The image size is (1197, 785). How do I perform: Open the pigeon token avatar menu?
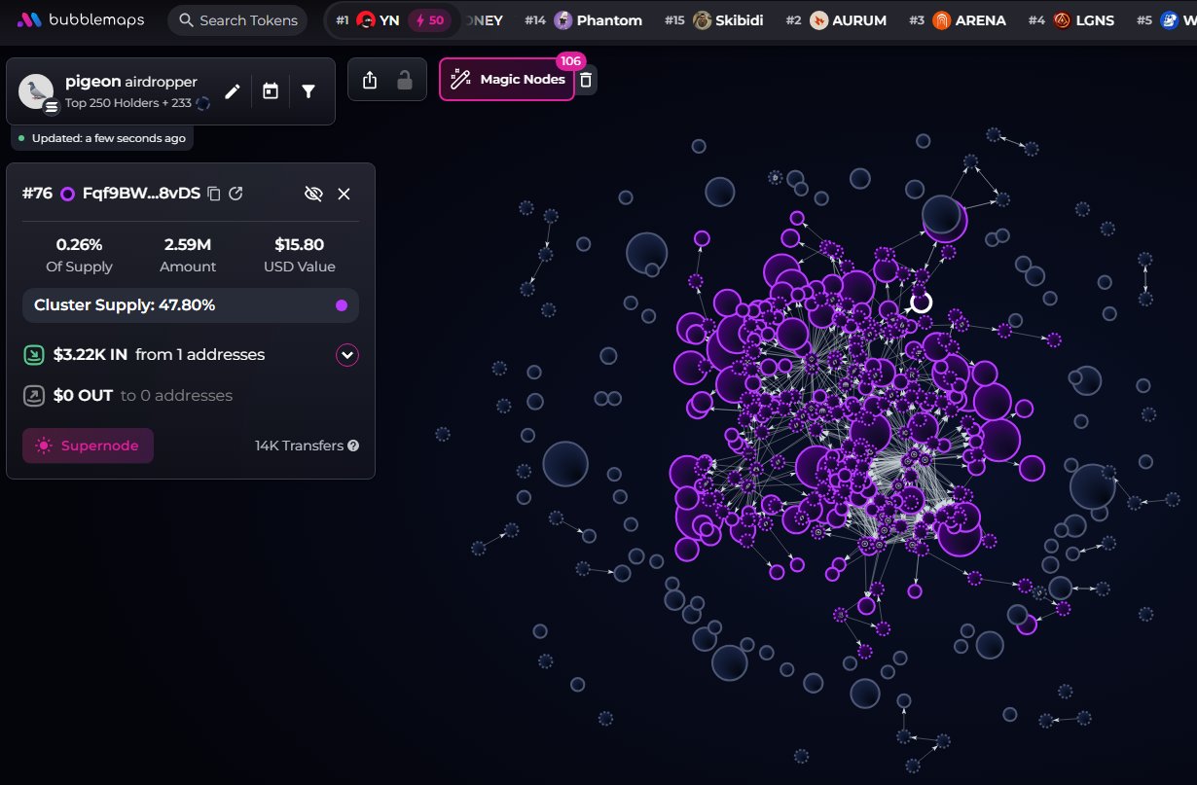[x=37, y=91]
